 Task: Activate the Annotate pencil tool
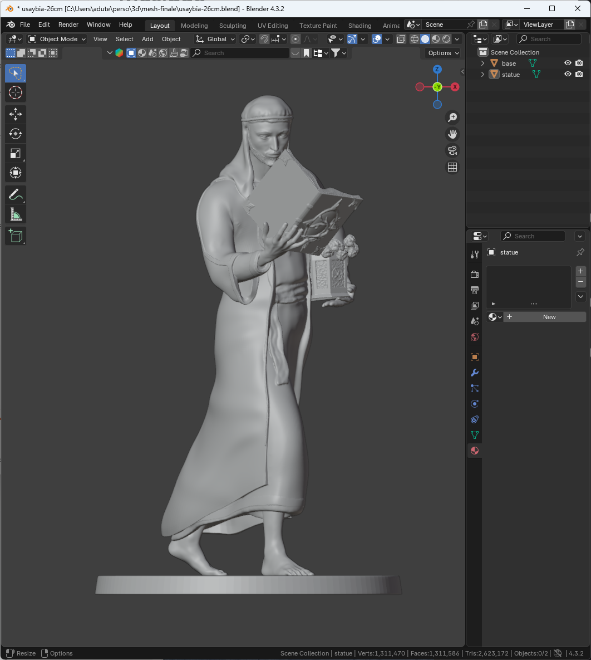pos(16,194)
